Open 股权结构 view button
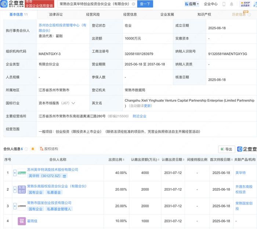This screenshot has width=257, height=229. 49,149
